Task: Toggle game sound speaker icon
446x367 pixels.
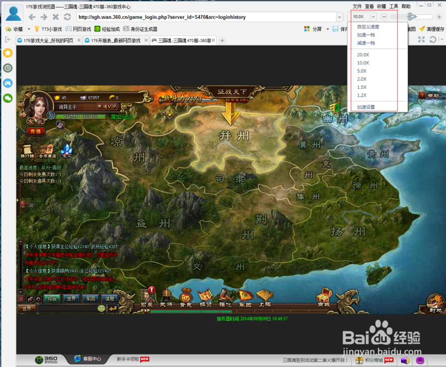Action: pos(28,94)
